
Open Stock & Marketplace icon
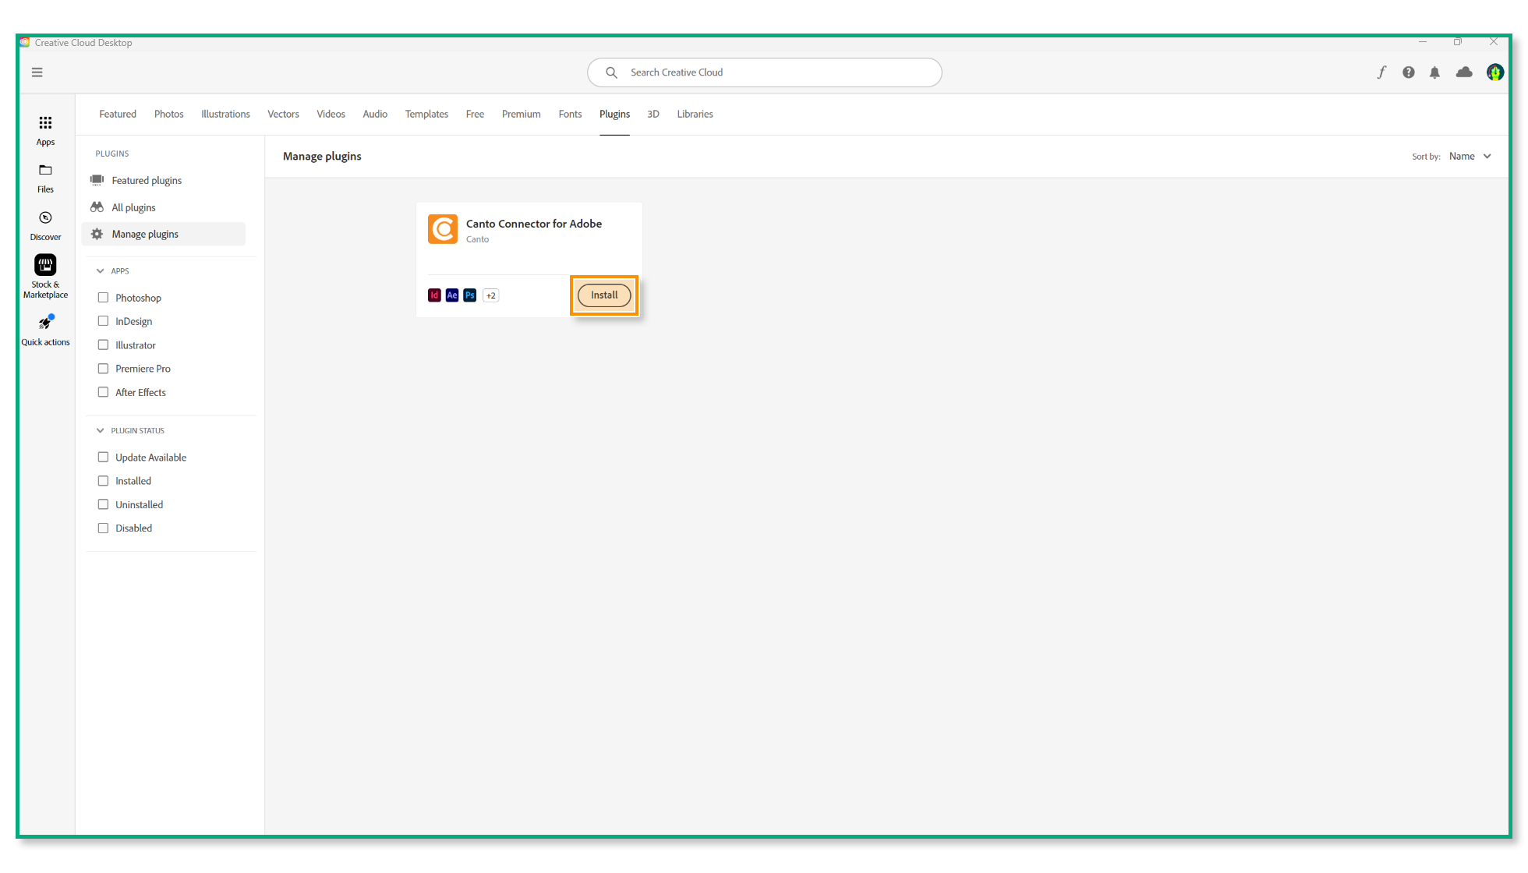[x=45, y=266]
